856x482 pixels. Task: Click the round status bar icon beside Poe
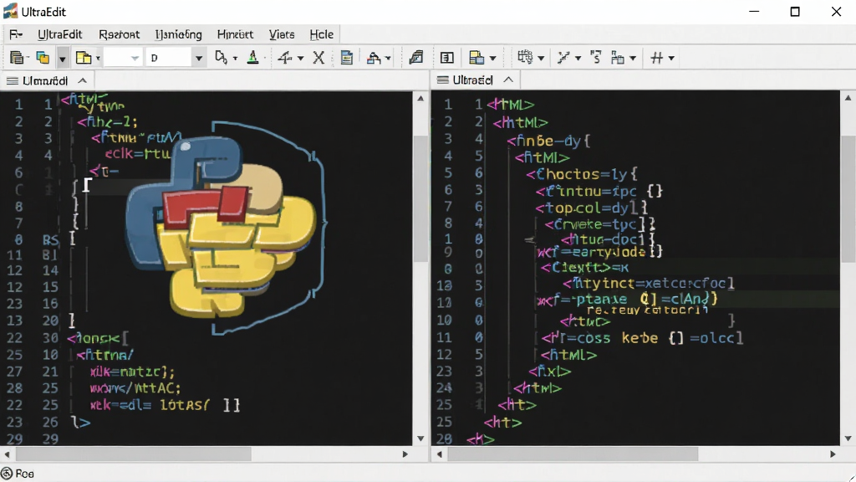(x=7, y=474)
